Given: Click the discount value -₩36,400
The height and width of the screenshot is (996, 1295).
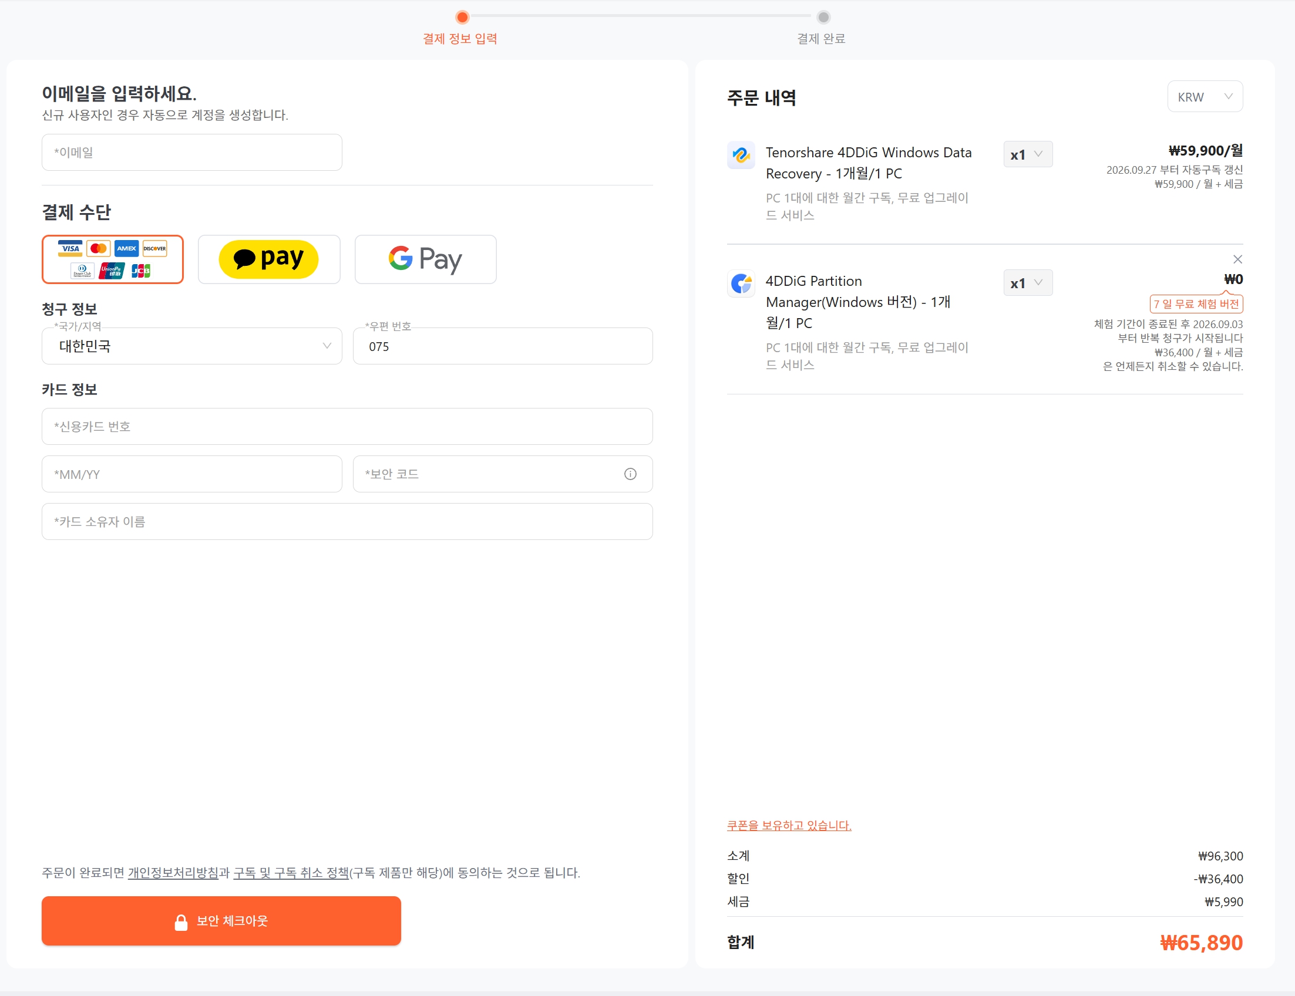Looking at the screenshot, I should tap(1219, 879).
